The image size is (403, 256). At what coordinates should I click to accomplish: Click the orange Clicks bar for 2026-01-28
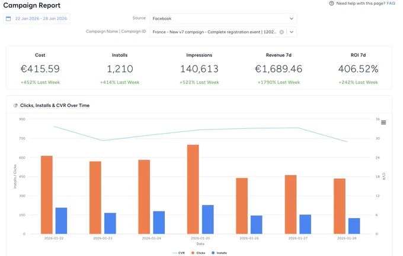point(340,206)
